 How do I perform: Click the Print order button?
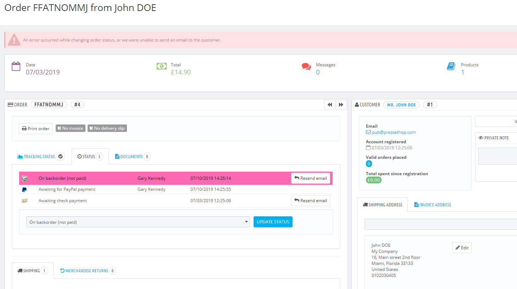(x=35, y=128)
